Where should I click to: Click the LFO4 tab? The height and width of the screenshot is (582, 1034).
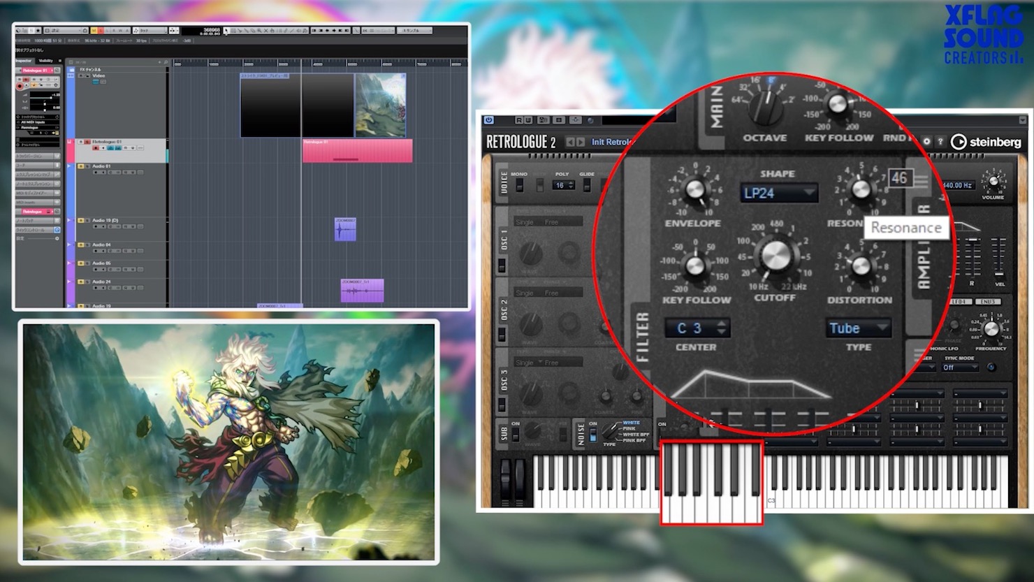point(961,302)
